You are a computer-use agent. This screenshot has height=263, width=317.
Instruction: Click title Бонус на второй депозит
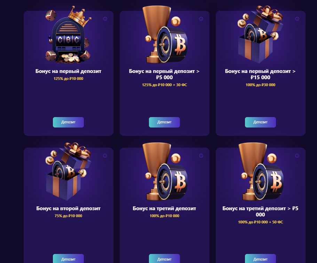(68, 208)
